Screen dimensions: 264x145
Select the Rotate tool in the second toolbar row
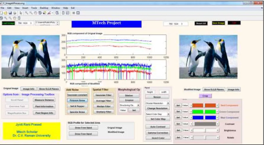(x=1, y=18)
